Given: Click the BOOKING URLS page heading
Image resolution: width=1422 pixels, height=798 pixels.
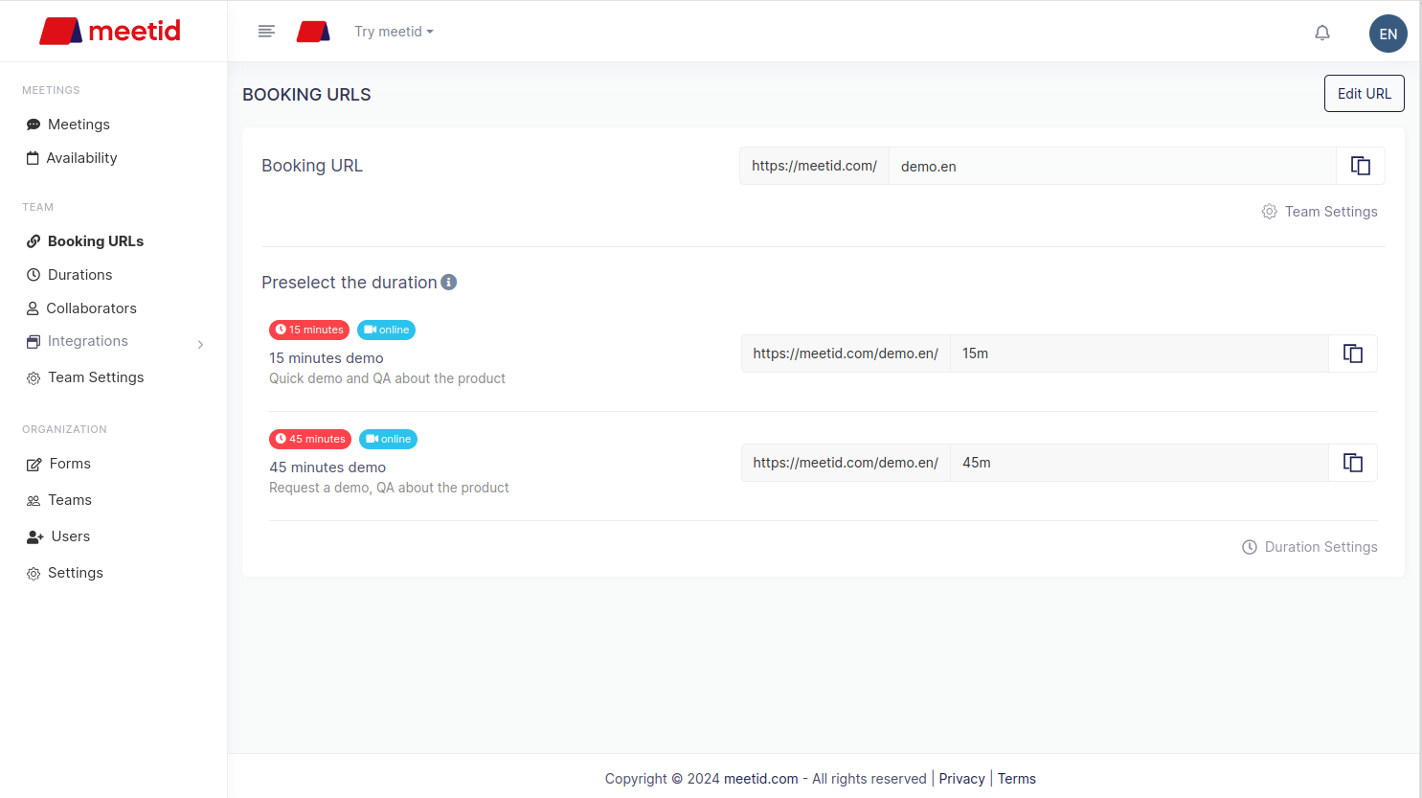Looking at the screenshot, I should pos(306,95).
